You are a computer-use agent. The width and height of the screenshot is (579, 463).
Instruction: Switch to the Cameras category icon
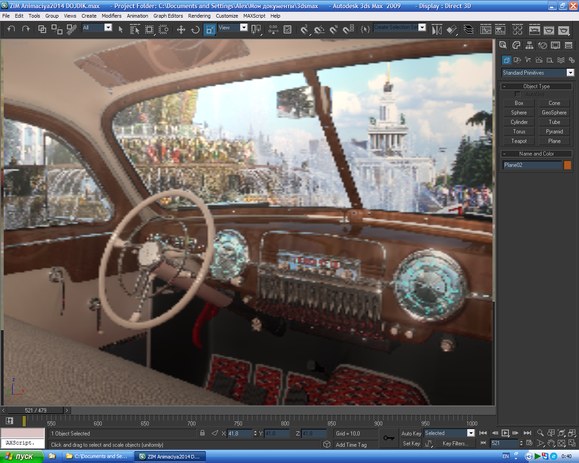(x=539, y=60)
